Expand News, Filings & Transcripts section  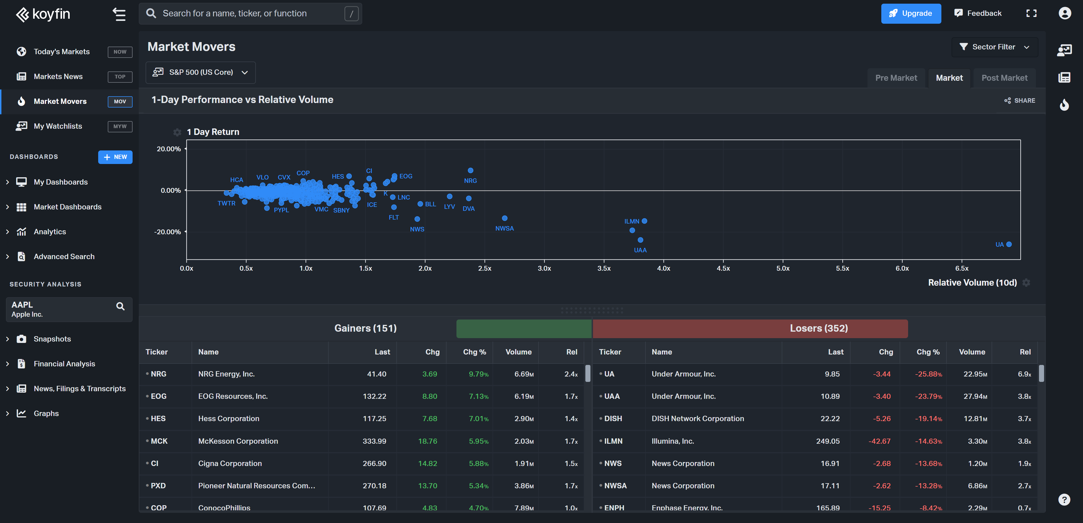(x=8, y=389)
